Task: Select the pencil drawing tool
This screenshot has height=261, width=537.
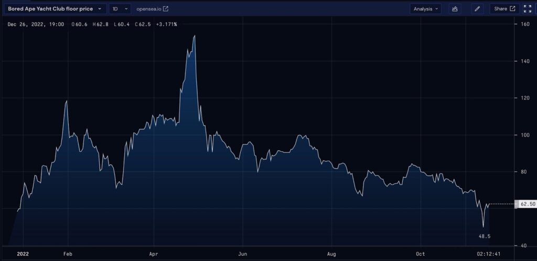Action: pyautogui.click(x=477, y=9)
